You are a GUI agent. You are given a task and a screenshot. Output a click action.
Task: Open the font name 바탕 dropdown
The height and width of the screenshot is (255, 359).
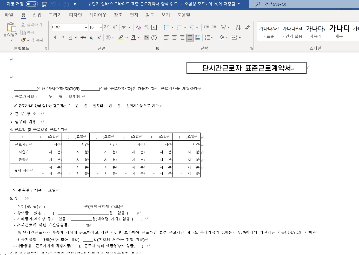pos(86,27)
